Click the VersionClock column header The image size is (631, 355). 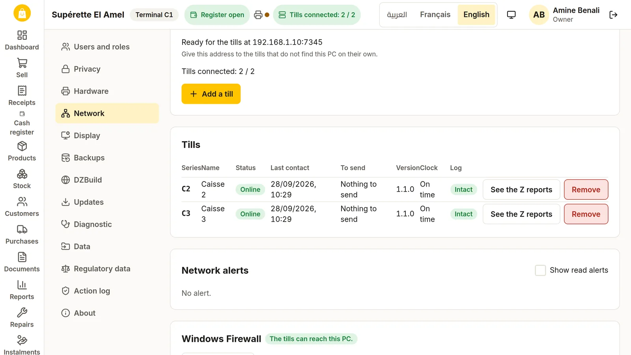pos(417,168)
